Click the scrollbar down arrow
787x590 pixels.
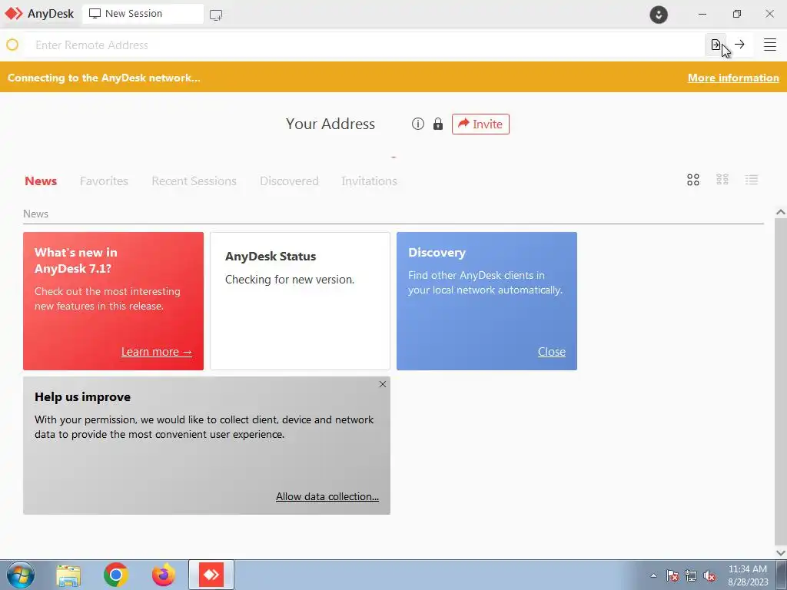[x=781, y=553]
